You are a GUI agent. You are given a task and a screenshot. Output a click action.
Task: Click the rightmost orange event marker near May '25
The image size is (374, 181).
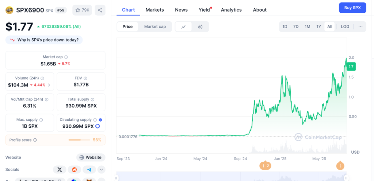click(x=340, y=166)
